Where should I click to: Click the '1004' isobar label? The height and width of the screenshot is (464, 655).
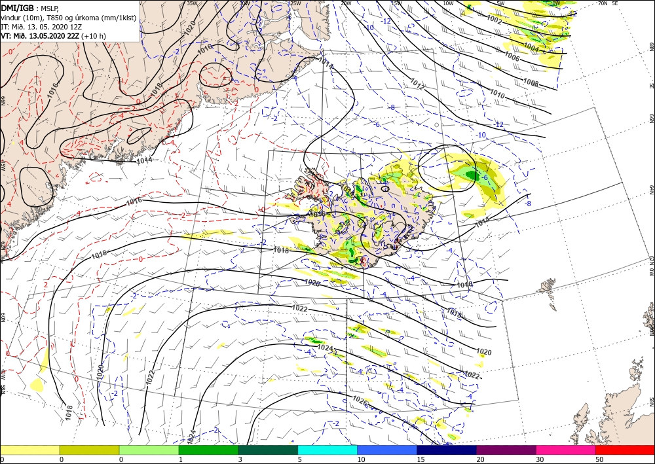click(531, 47)
